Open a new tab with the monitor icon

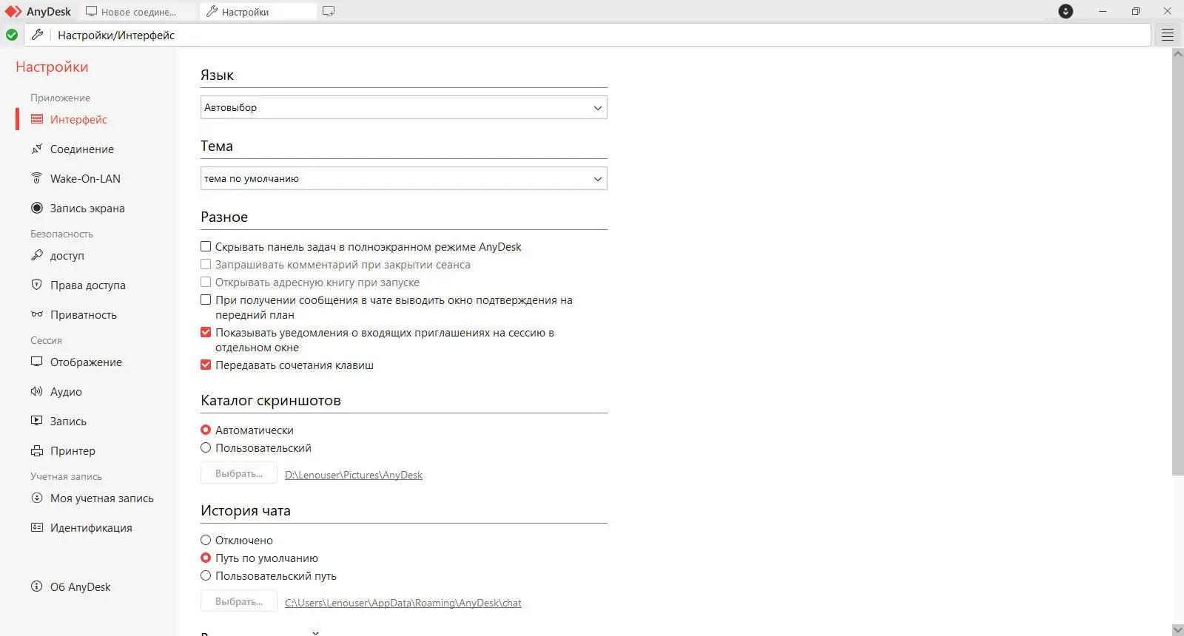(x=329, y=12)
